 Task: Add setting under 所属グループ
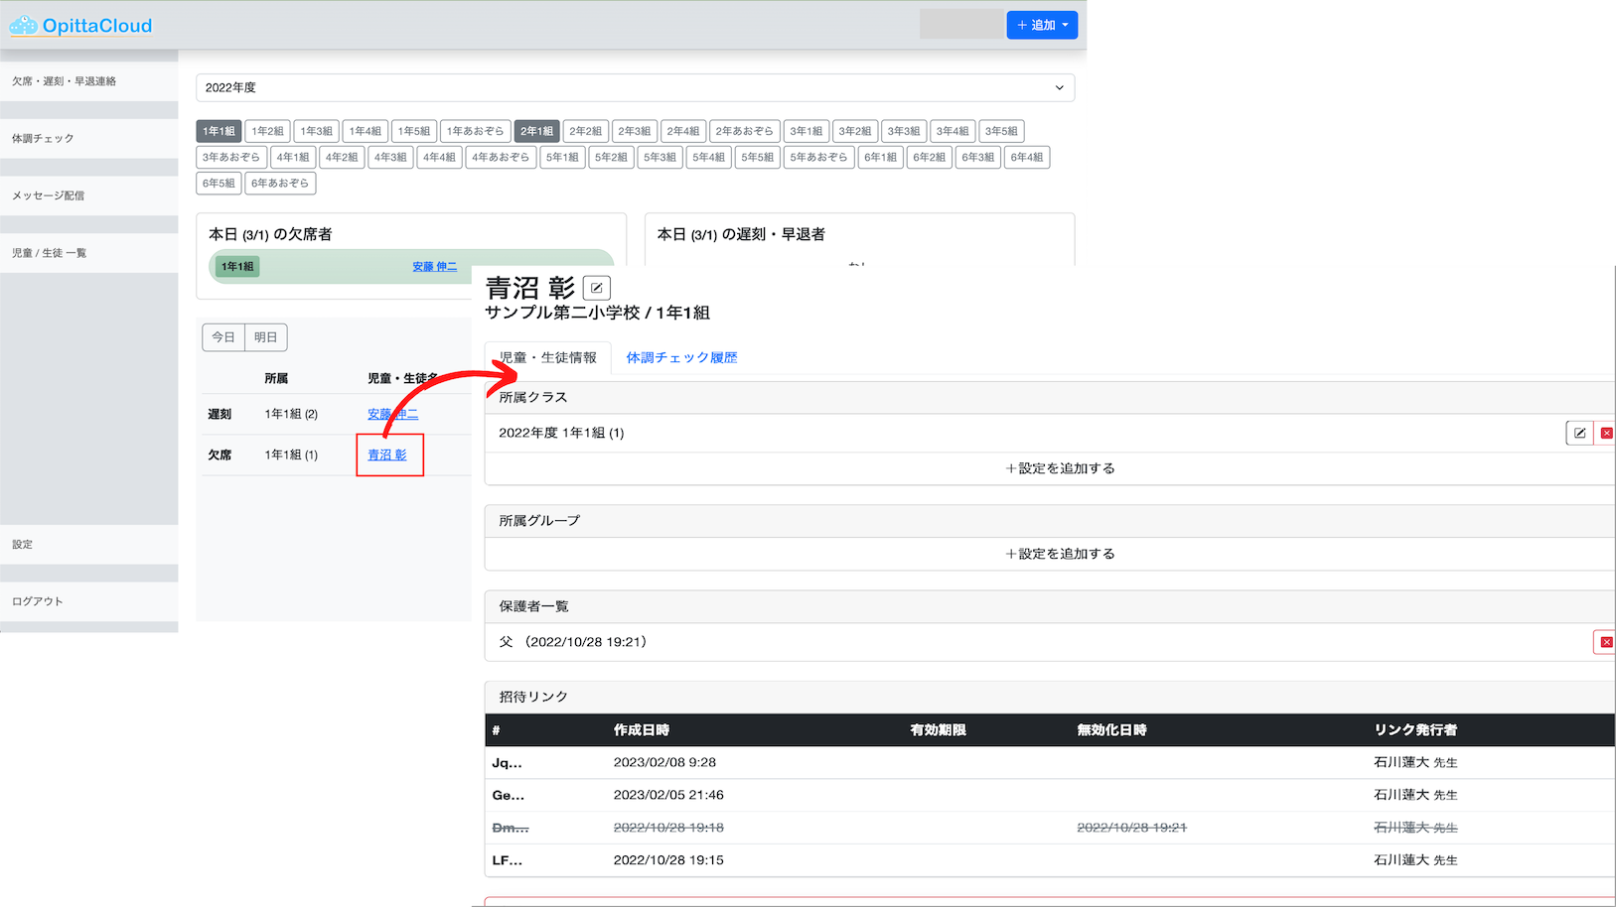(1060, 554)
